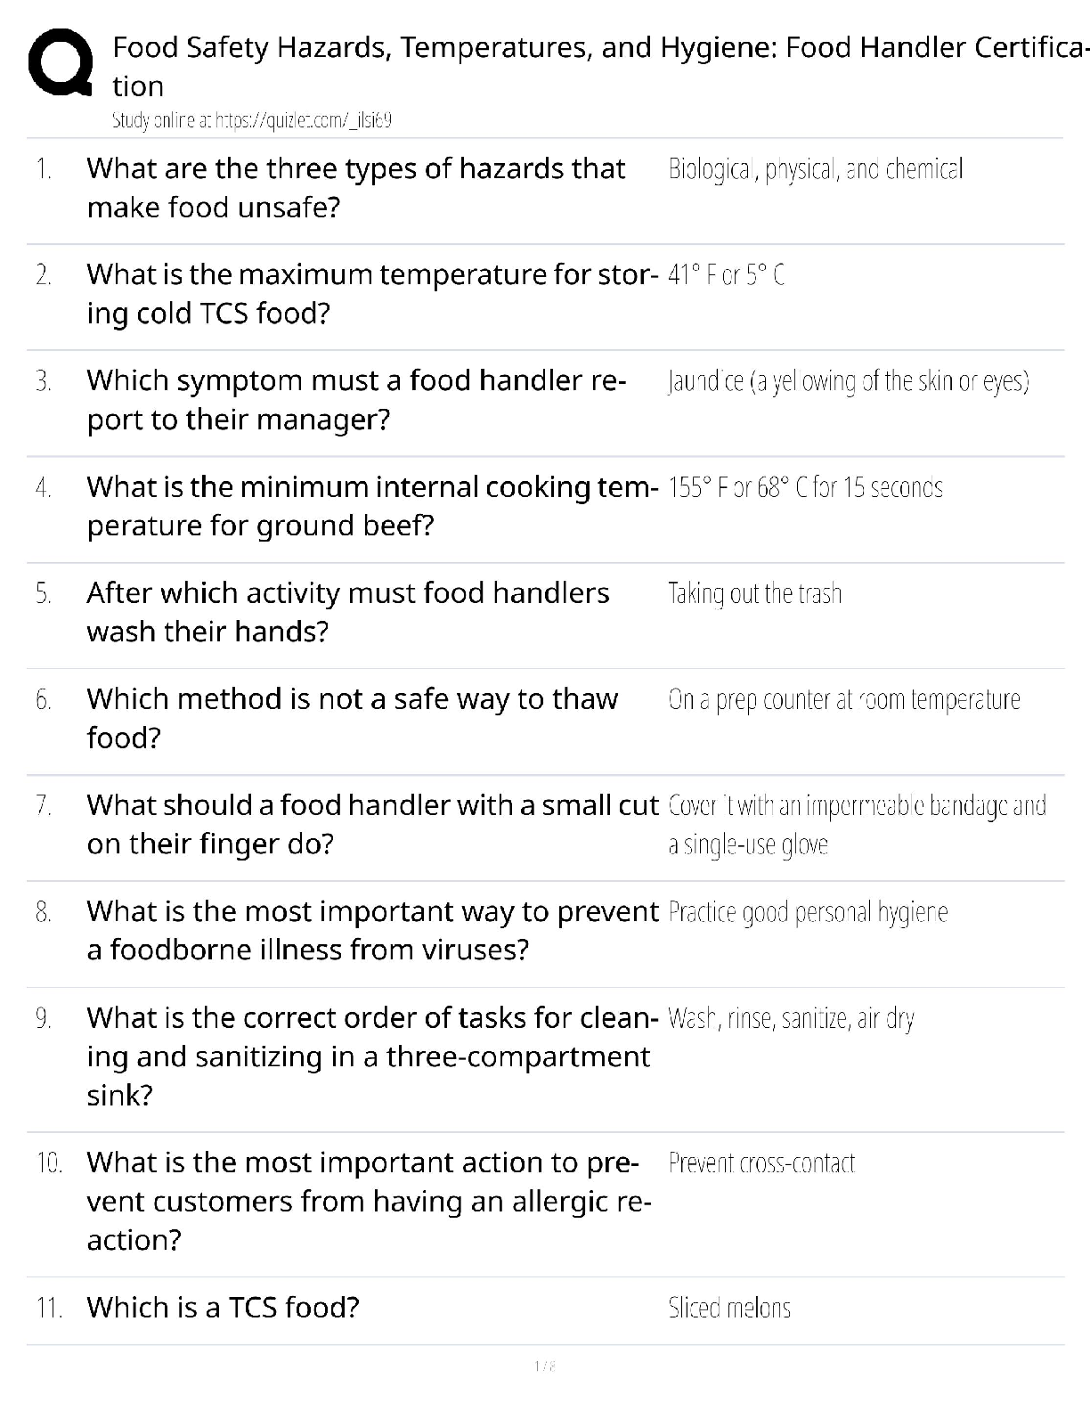The height and width of the screenshot is (1411, 1090).
Task: Click the ground beef cooking temperature question
Action: point(371,505)
